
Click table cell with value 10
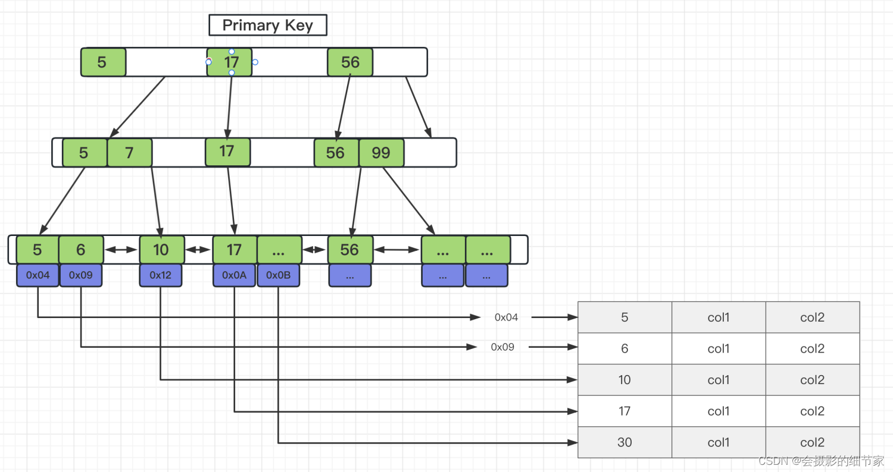click(x=625, y=380)
